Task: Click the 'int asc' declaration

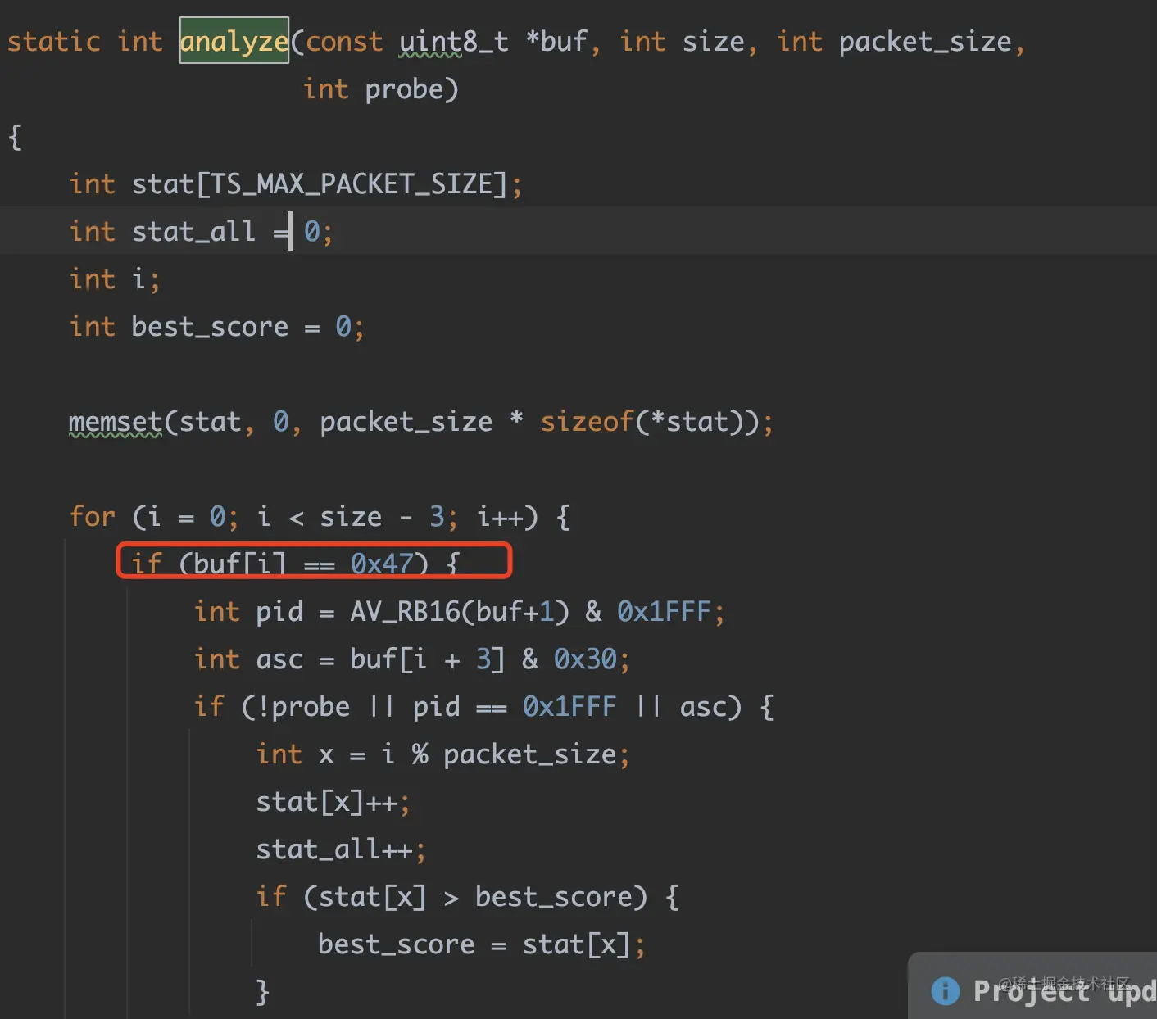Action: point(248,659)
